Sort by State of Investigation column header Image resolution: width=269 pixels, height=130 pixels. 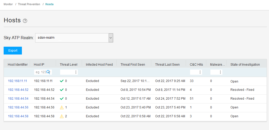point(245,65)
